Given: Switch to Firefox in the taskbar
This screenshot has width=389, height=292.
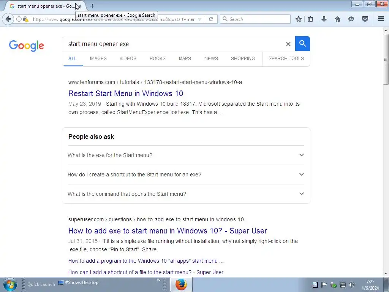Looking at the screenshot, I should (x=181, y=284).
